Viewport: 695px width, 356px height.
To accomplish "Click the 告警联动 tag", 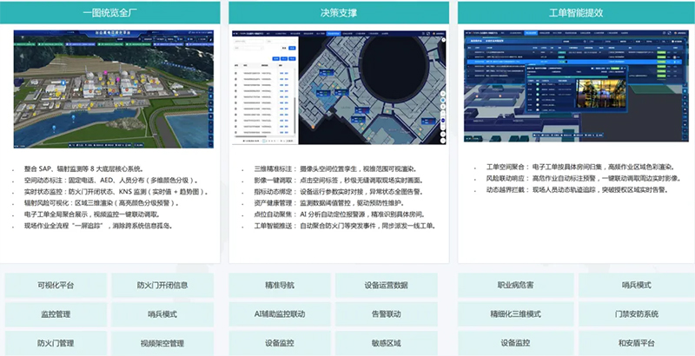I will click(x=386, y=314).
